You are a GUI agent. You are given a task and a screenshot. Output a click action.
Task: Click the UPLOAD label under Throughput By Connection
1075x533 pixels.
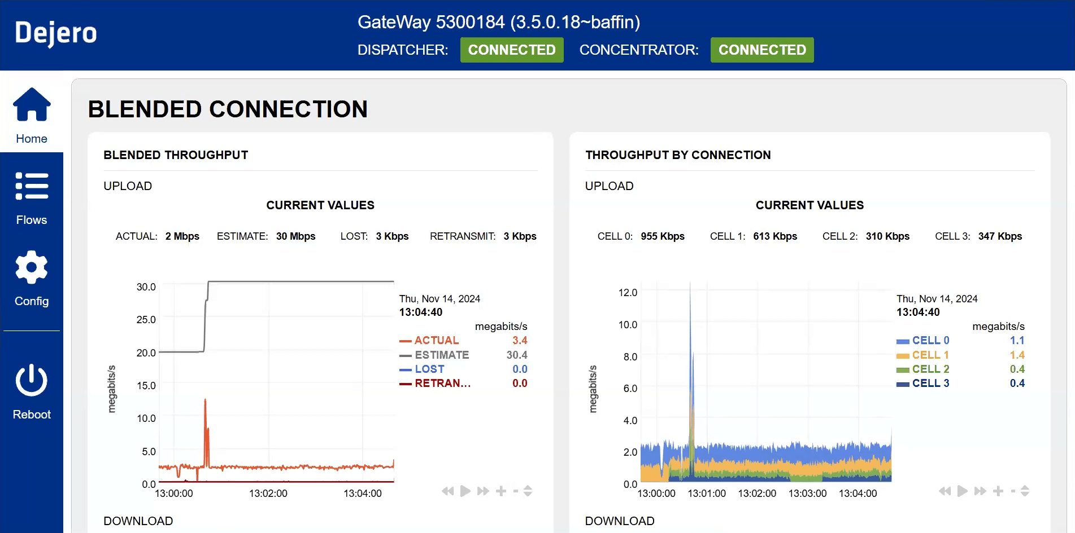point(609,186)
